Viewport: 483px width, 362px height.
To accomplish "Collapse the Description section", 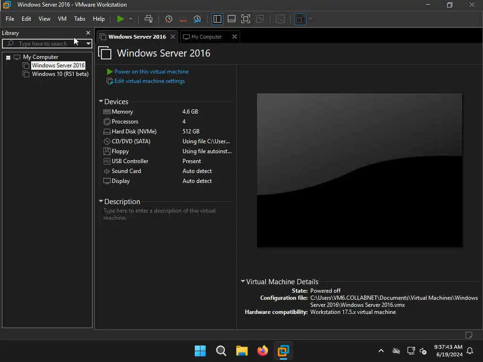I will 101,201.
